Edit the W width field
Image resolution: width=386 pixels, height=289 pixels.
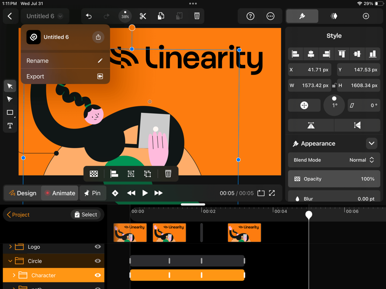point(310,85)
